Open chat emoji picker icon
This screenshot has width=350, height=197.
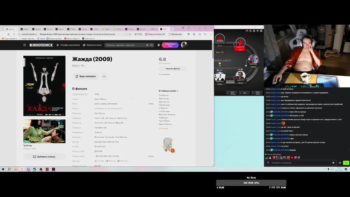333,163
